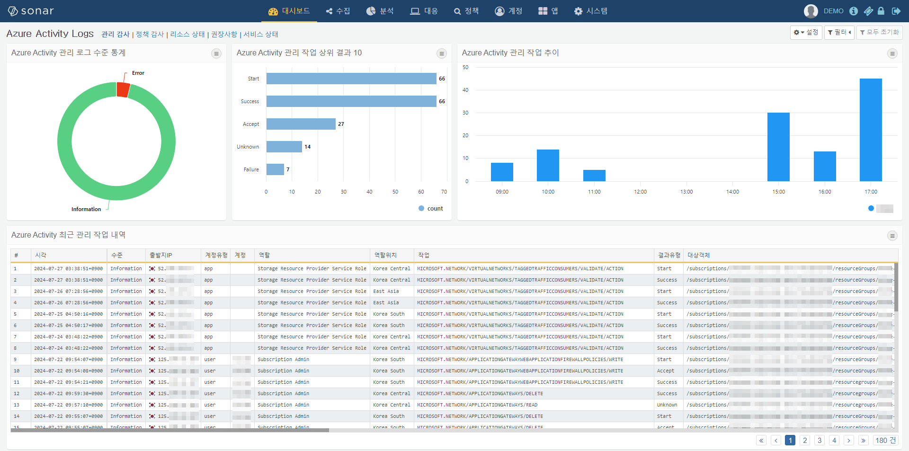Open the 시스템 system menu
Viewport: 909px width, 451px height.
(591, 11)
